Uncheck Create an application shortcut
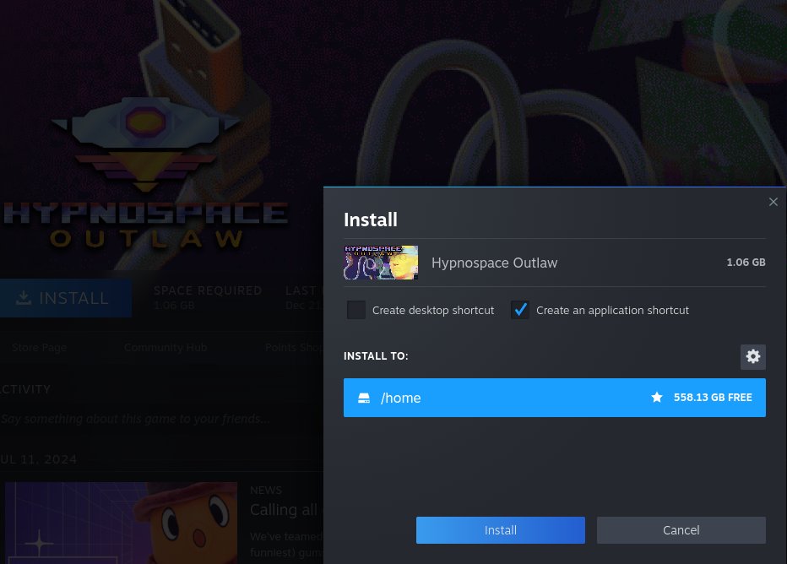Screen dimensions: 787x564 click(x=520, y=310)
